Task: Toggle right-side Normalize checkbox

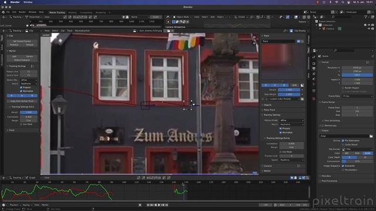Action: [x=280, y=132]
